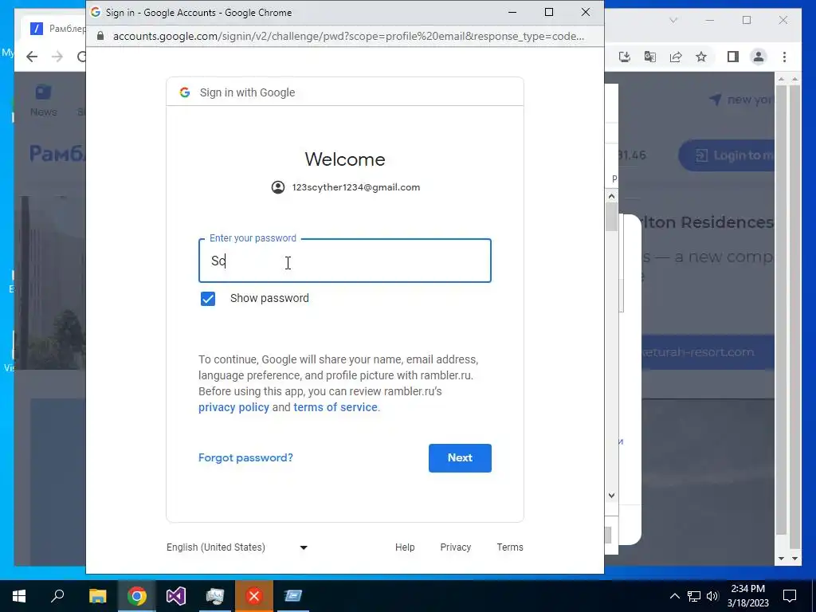Screen dimensions: 816x612
Task: Open File Explorer from the taskbar
Action: [97, 596]
